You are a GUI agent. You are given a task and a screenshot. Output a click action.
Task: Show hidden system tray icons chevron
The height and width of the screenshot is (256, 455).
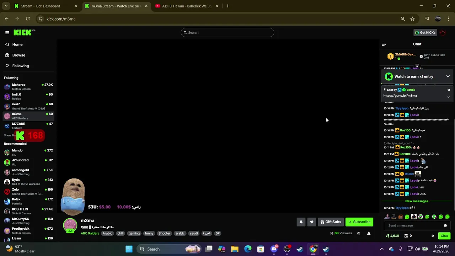coord(382,249)
